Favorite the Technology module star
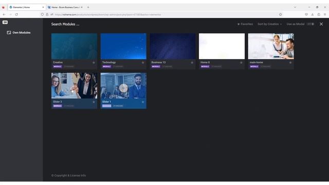This screenshot has width=329, height=185. (x=143, y=63)
